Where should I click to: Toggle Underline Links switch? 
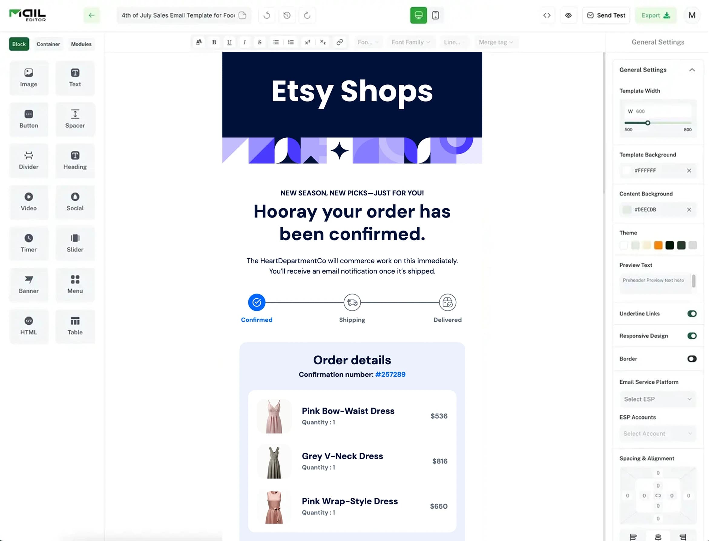click(692, 314)
